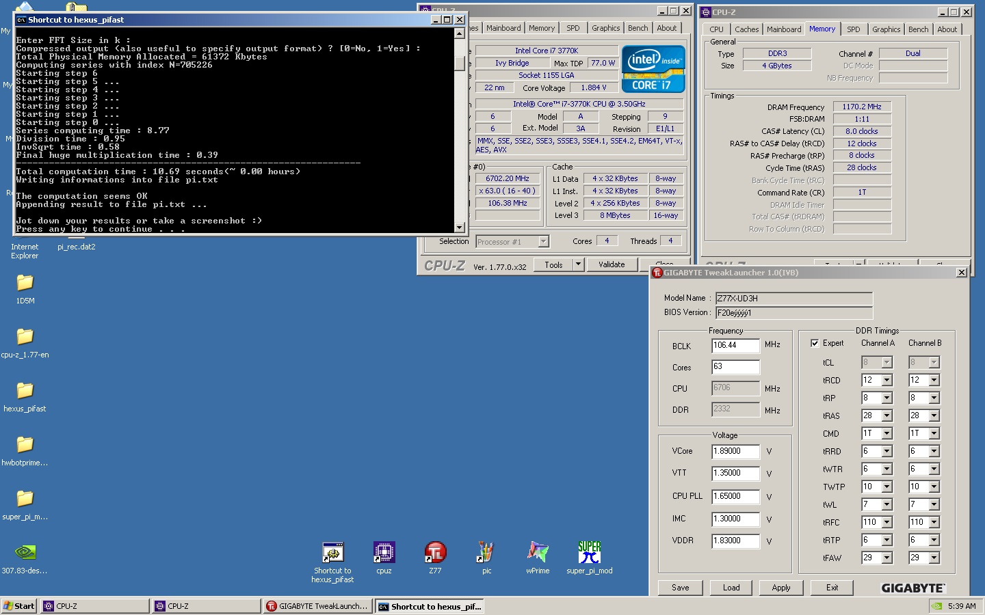
Task: Click the taskbar clock showing 5:39 AM
Action: tap(962, 606)
